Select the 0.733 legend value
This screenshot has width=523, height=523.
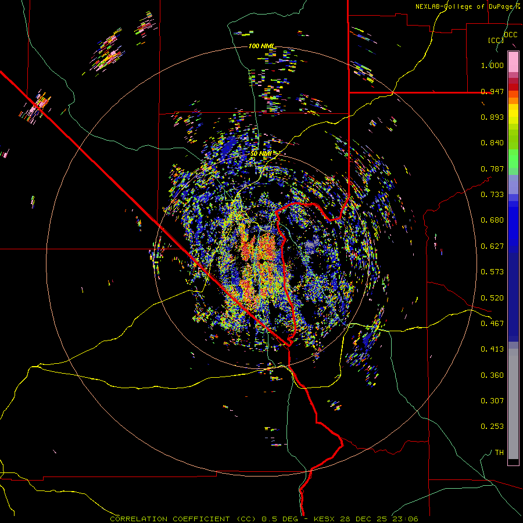[x=492, y=195]
